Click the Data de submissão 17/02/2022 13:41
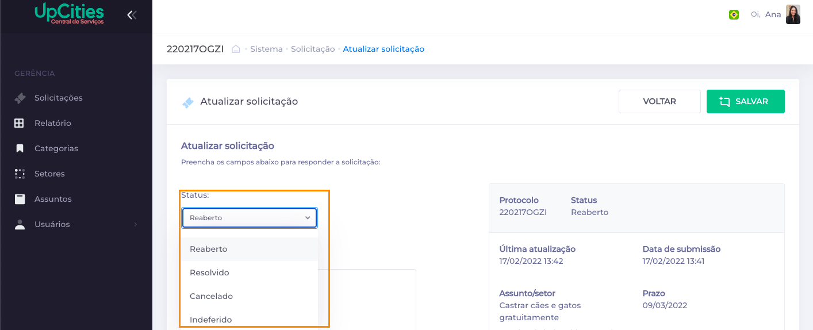 (673, 261)
